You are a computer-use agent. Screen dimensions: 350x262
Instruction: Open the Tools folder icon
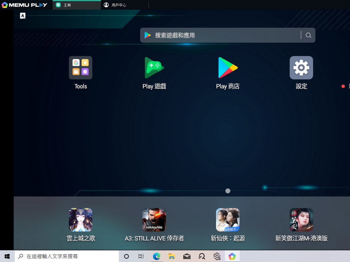[81, 68]
